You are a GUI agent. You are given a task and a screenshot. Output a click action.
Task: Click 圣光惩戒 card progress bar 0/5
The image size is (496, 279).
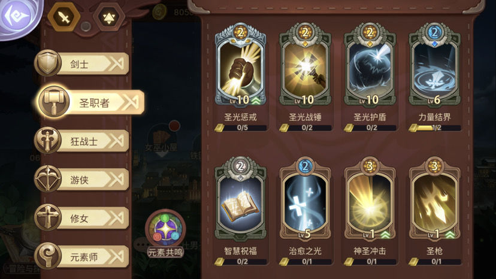pos(240,128)
